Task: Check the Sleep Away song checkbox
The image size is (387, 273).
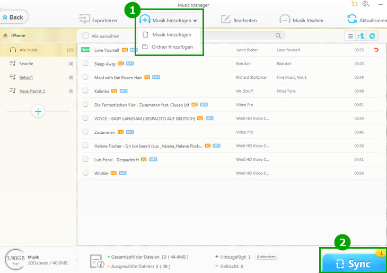Action: [85, 63]
